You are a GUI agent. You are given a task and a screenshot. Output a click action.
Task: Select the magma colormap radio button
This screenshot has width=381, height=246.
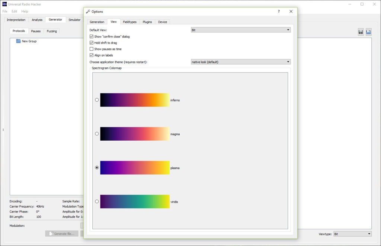pyautogui.click(x=97, y=134)
